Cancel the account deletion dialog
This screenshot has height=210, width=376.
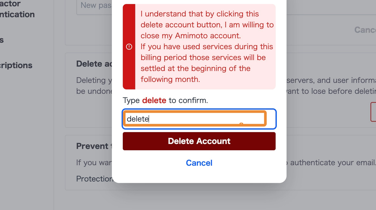click(x=199, y=163)
